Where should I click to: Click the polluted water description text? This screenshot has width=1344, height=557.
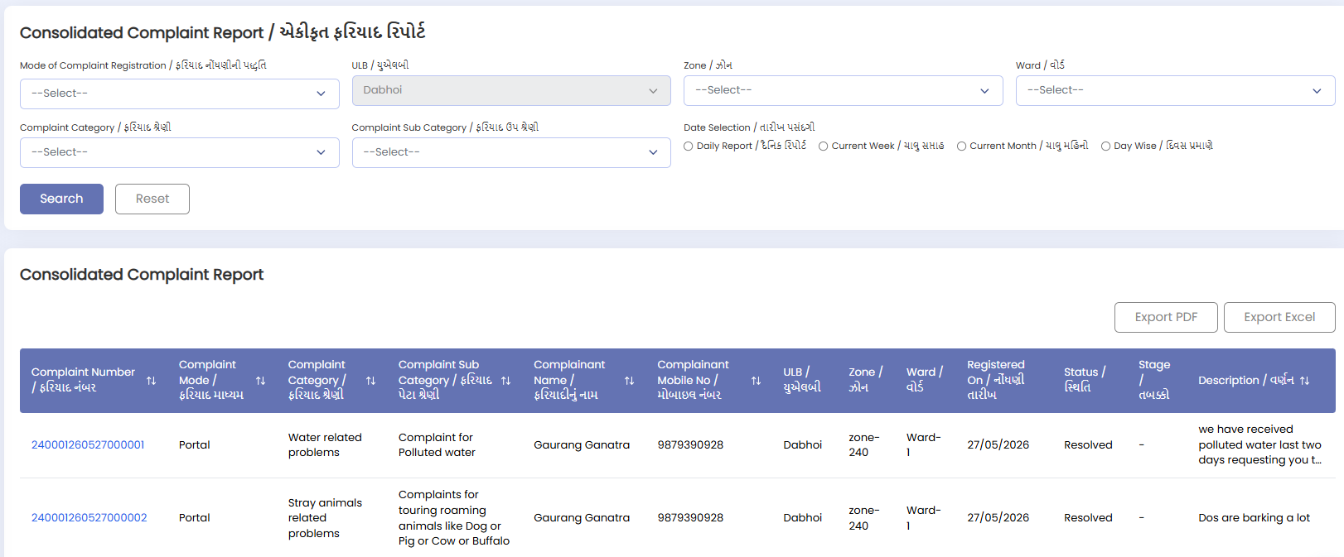(x=1259, y=445)
